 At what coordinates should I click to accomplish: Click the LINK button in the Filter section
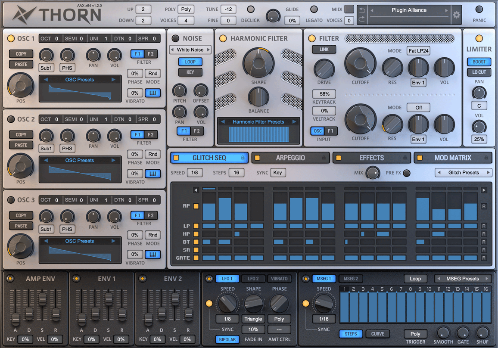coord(324,49)
